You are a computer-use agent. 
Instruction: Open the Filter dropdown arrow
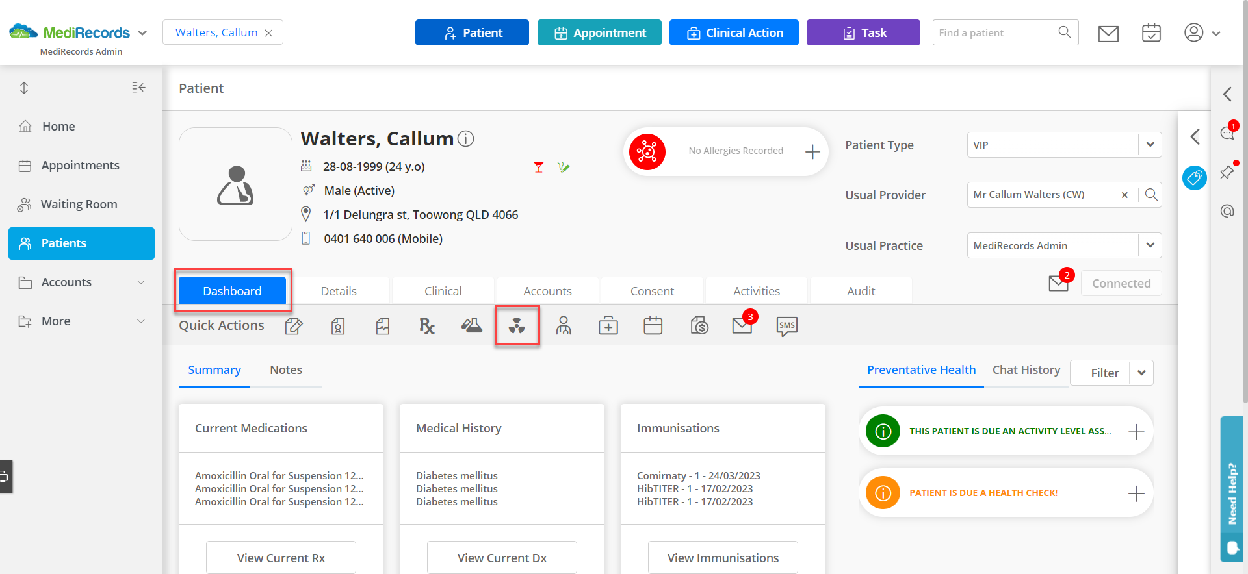[1141, 373]
